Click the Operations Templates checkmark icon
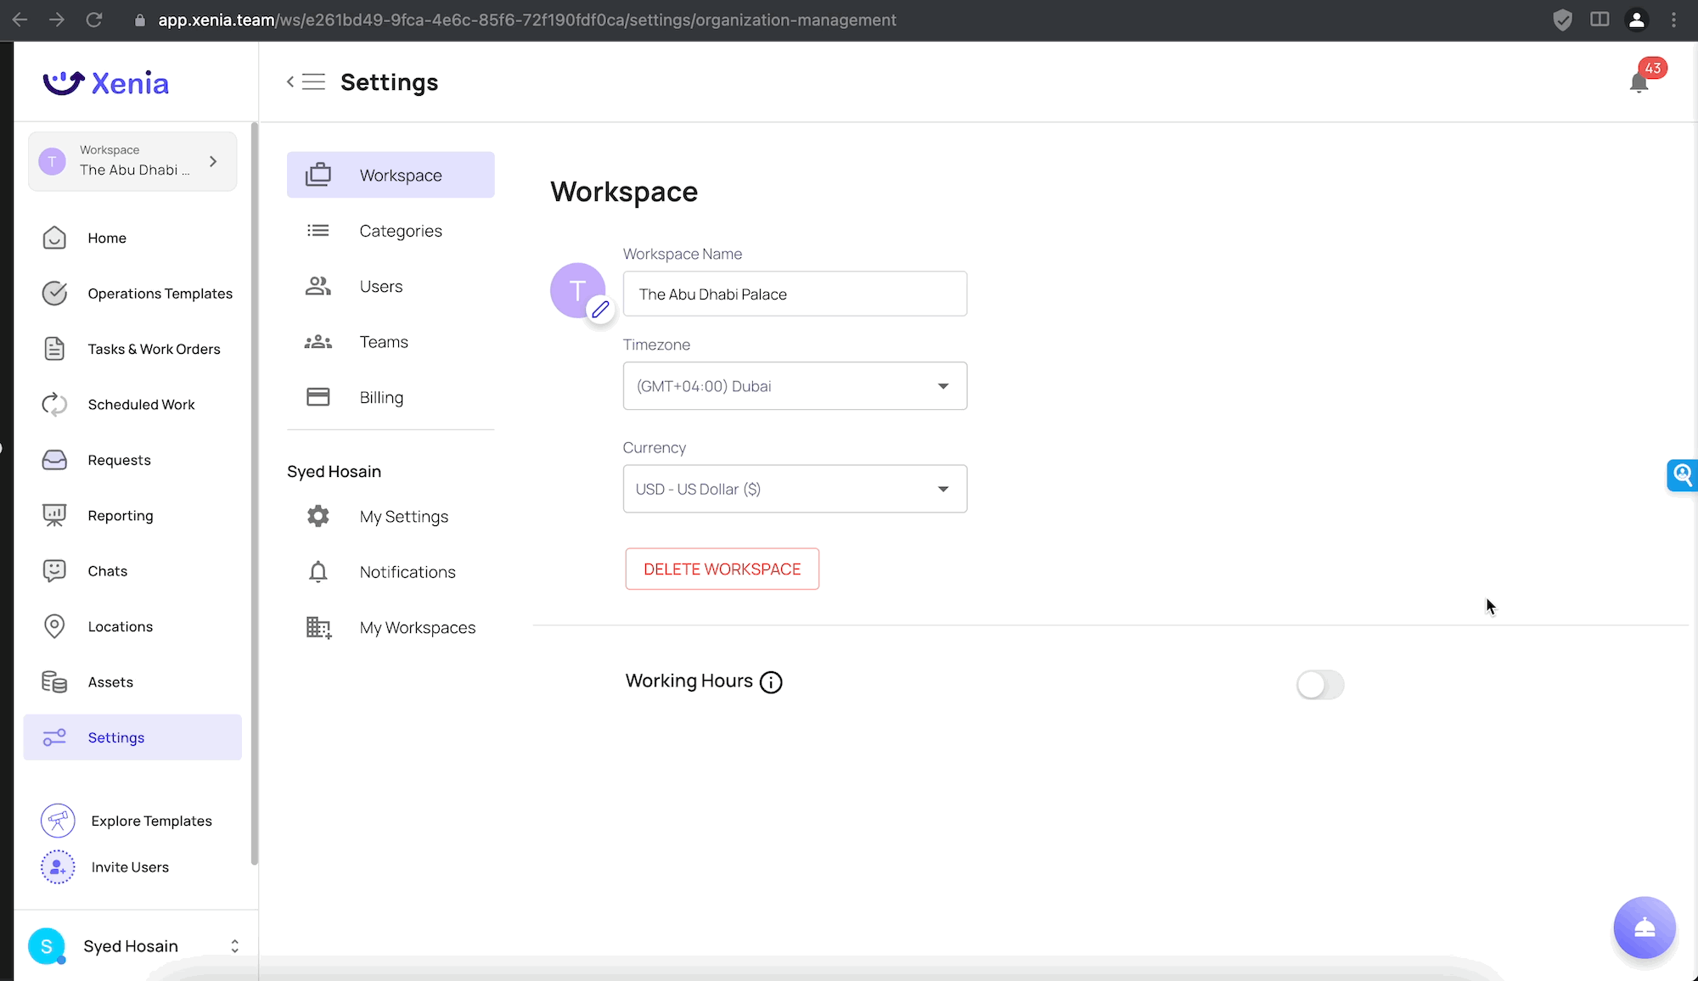Viewport: 1698px width, 981px height. pos(54,294)
